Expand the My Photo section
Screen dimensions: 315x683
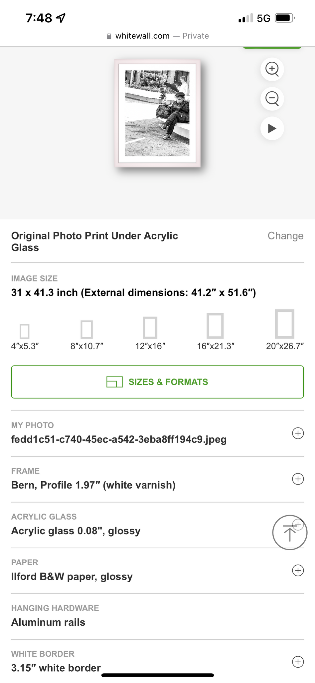click(x=298, y=433)
